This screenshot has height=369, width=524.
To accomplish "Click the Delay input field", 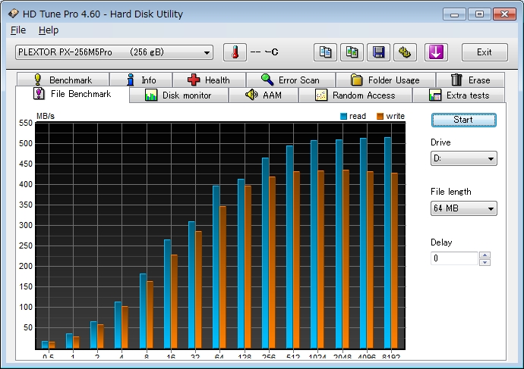I will (x=454, y=258).
